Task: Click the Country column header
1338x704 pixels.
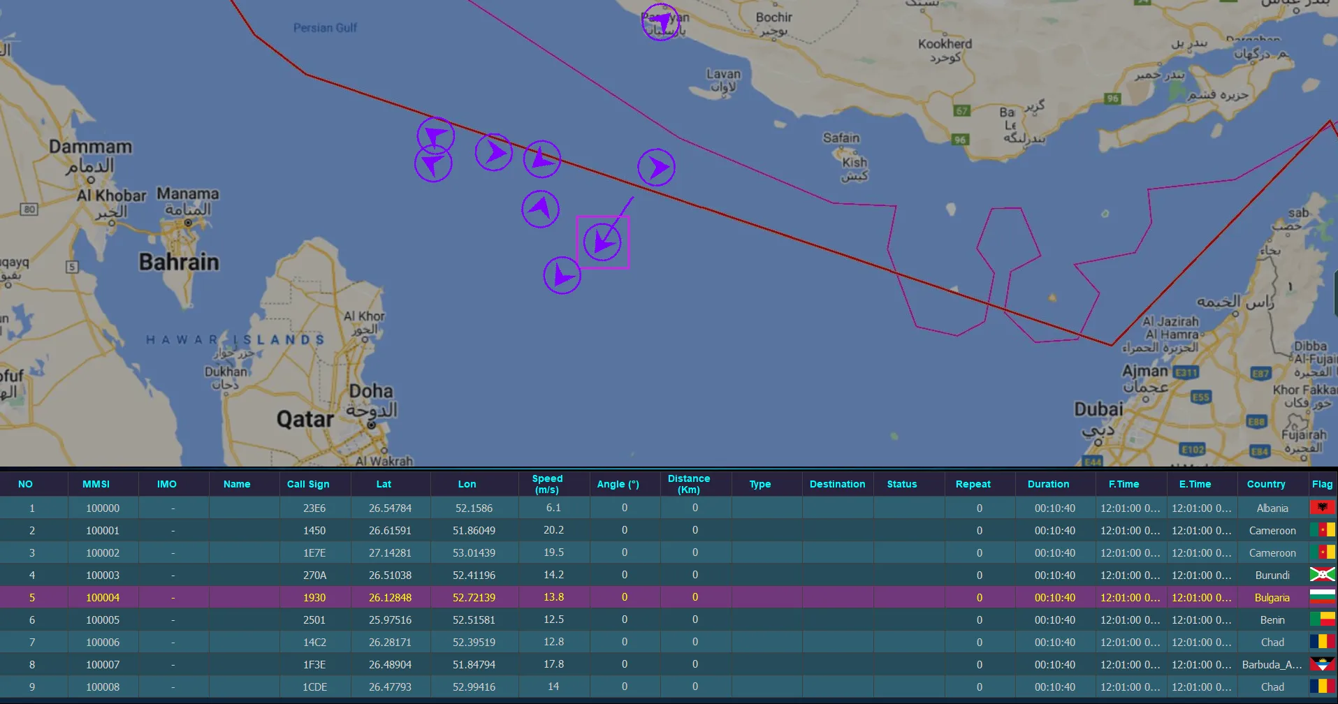Action: [1265, 484]
